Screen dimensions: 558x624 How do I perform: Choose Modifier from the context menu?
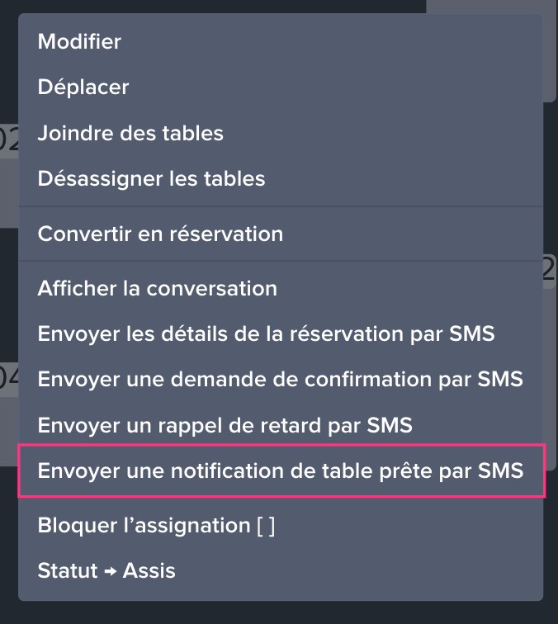point(79,41)
